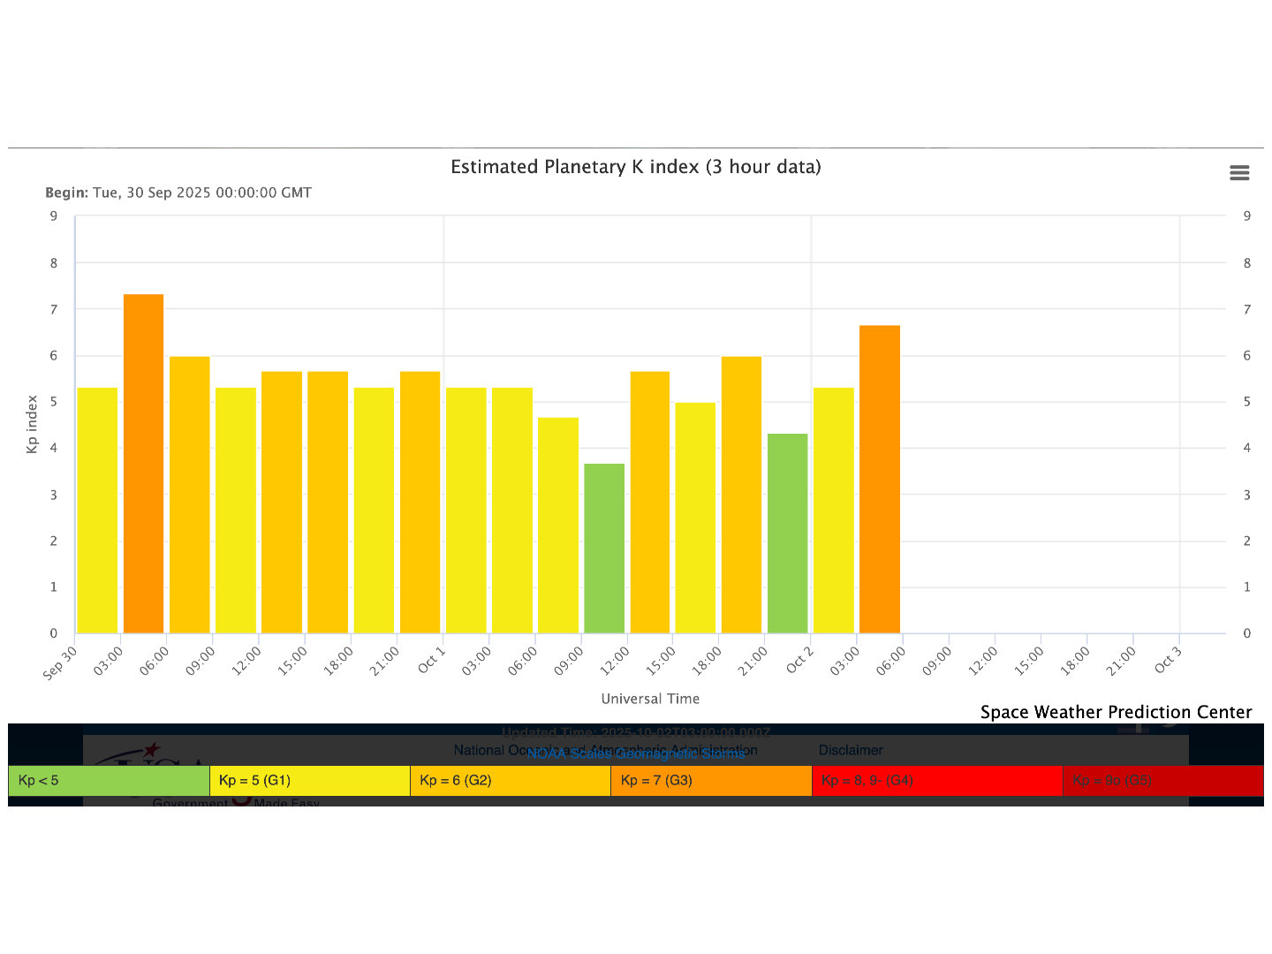The height and width of the screenshot is (954, 1272).
Task: Open the NOAA Scales Geomagnetic Storms link
Action: click(635, 754)
